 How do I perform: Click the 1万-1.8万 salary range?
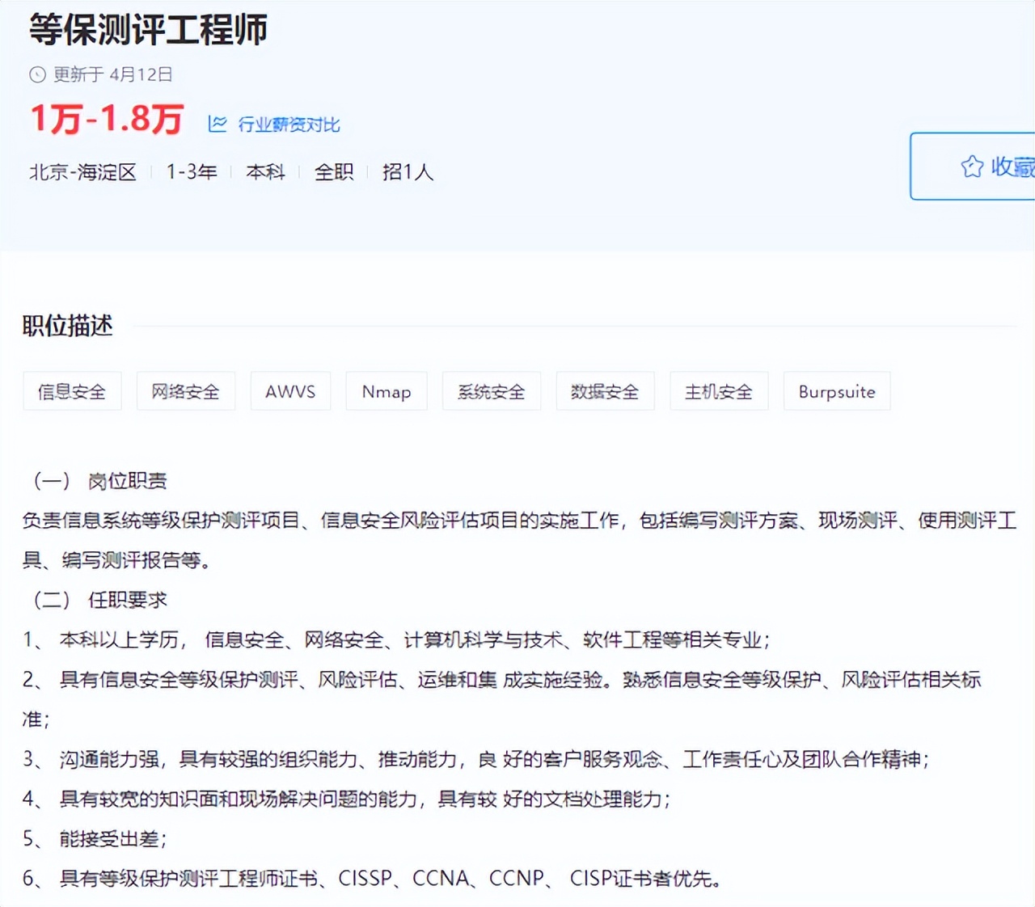click(x=107, y=119)
